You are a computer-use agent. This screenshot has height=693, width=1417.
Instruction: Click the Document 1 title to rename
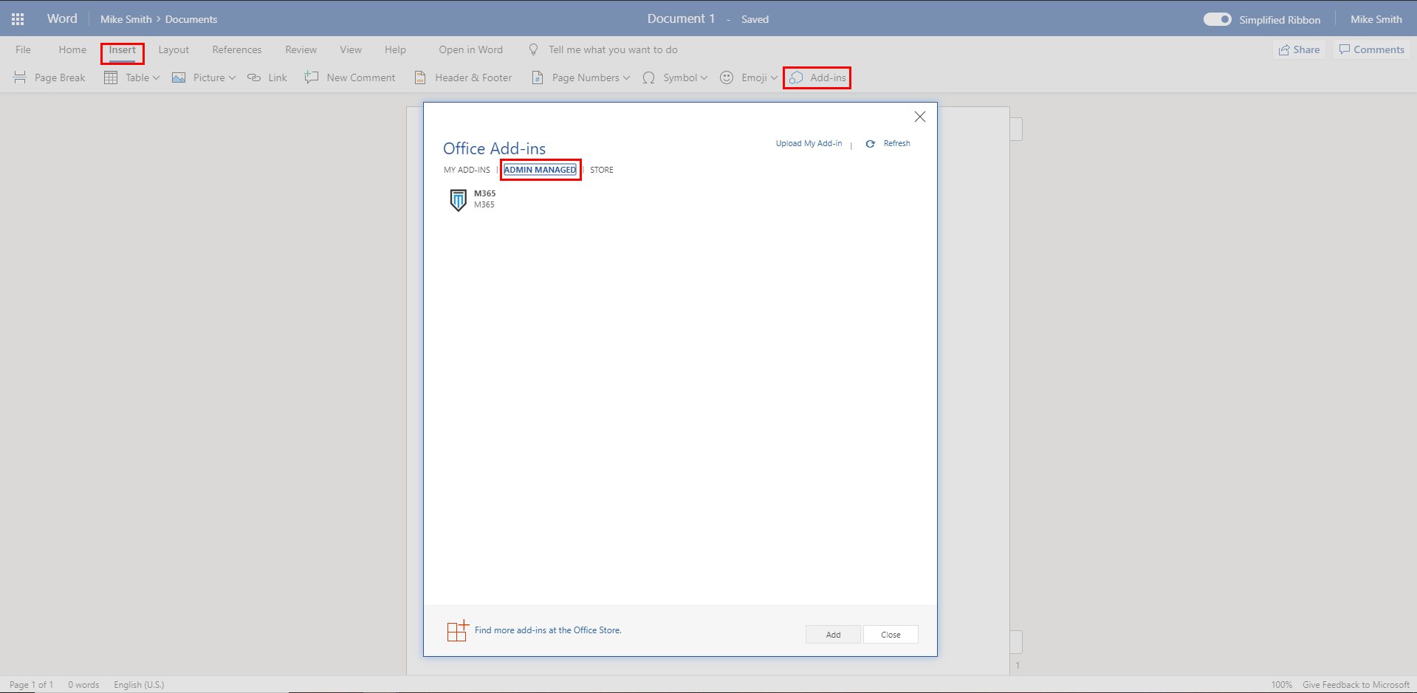pos(681,19)
